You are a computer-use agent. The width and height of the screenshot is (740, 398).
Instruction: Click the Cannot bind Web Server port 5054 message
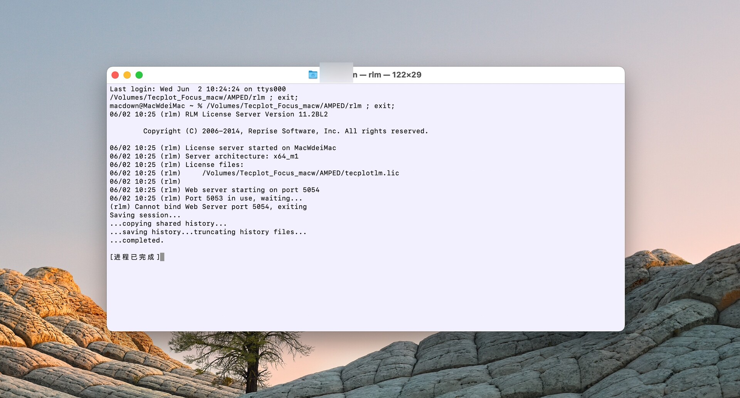209,207
